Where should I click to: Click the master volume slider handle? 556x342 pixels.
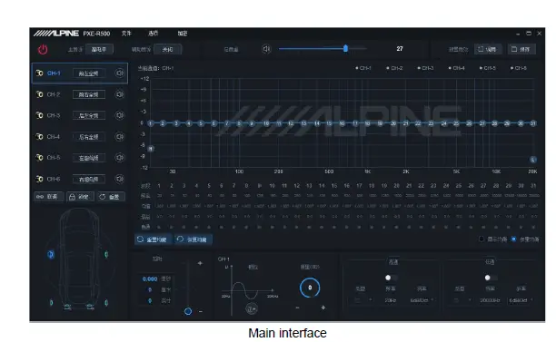tap(345, 48)
